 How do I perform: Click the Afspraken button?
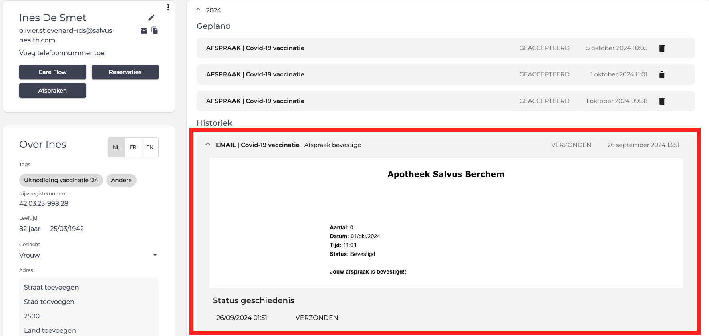pyautogui.click(x=52, y=91)
